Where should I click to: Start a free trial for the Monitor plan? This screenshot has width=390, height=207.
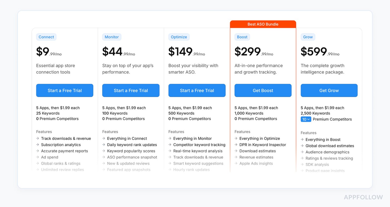point(131,90)
